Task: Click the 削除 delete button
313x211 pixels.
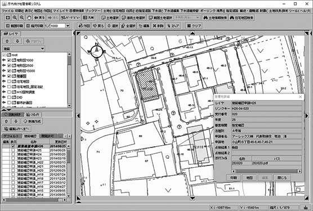Action: coord(158,26)
